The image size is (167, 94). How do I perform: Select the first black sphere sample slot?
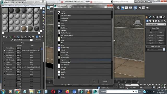tap(11, 10)
